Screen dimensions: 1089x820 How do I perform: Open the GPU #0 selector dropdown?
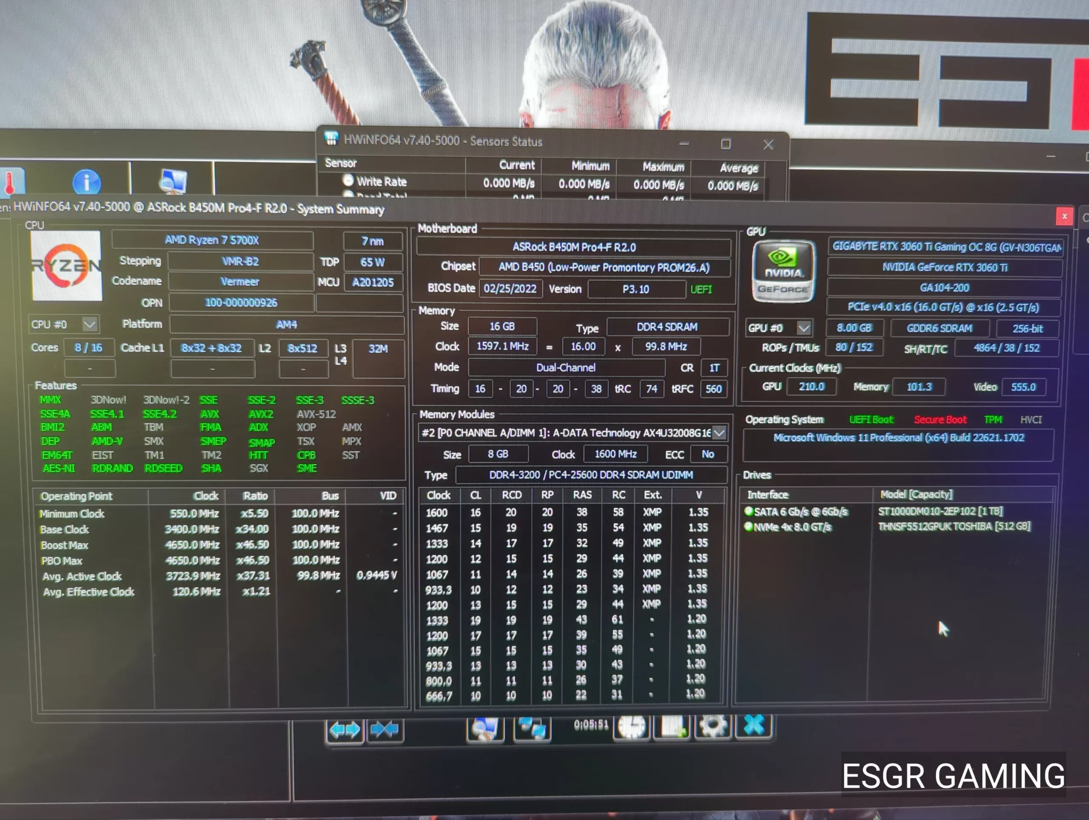tap(804, 328)
